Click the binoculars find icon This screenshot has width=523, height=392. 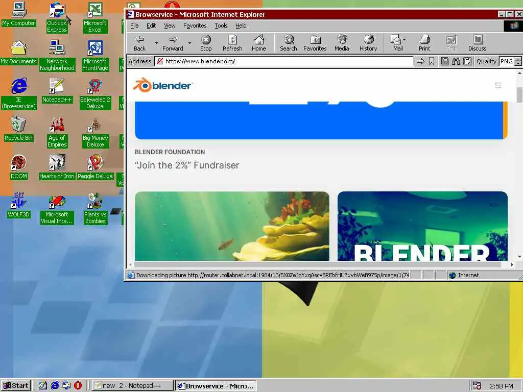pos(456,61)
